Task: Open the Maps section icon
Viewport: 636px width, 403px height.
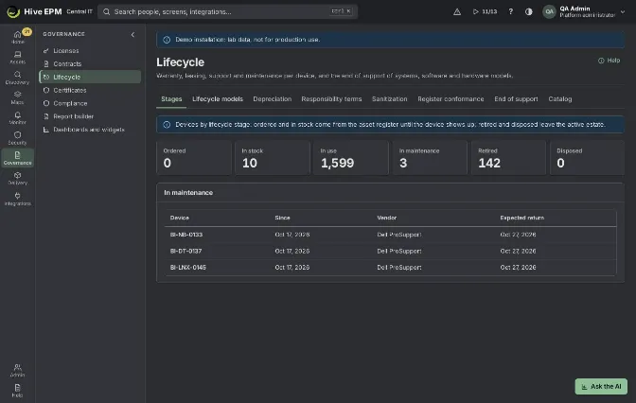Action: pos(17,97)
